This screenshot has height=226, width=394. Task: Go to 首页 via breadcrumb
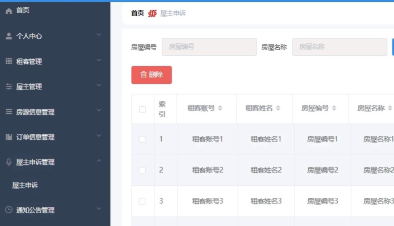point(138,13)
